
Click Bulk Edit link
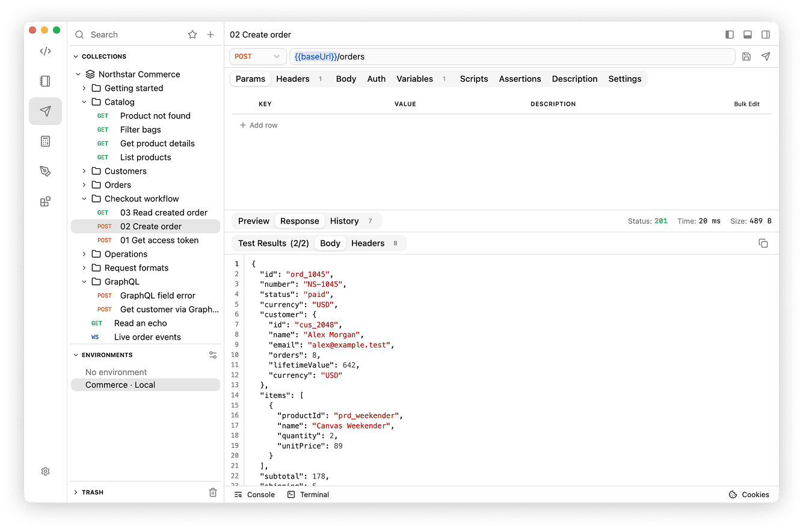[x=746, y=104]
